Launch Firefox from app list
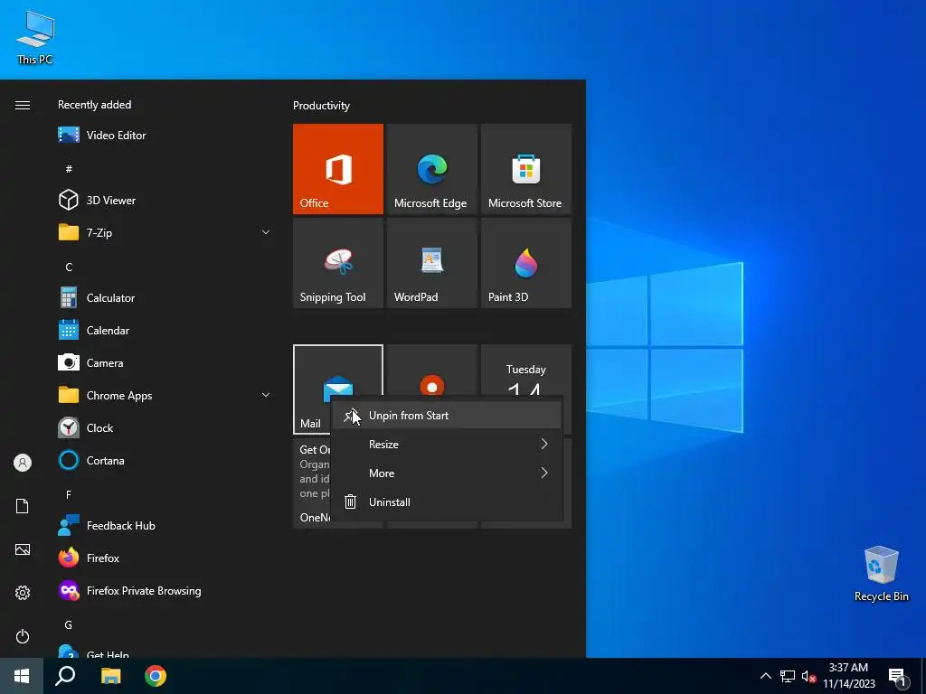This screenshot has width=926, height=694. [165, 558]
